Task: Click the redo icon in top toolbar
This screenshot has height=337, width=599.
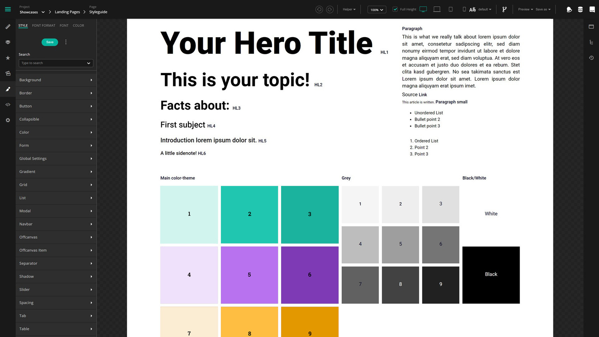Action: (x=330, y=10)
